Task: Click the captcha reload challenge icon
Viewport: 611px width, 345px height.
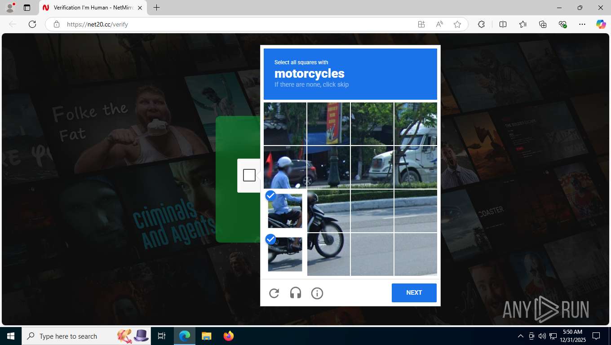Action: pyautogui.click(x=274, y=293)
